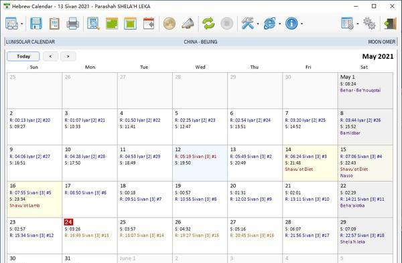The height and width of the screenshot is (263, 402).
Task: Click the moon phases icon
Action: (x=170, y=23)
